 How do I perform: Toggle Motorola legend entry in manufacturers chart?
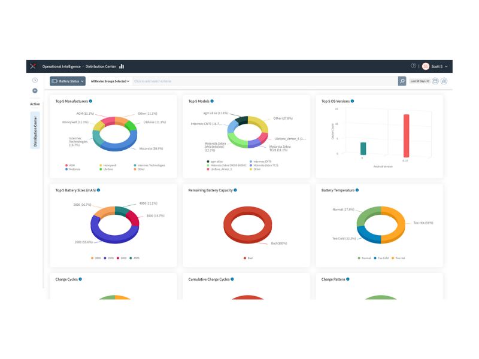pos(72,169)
